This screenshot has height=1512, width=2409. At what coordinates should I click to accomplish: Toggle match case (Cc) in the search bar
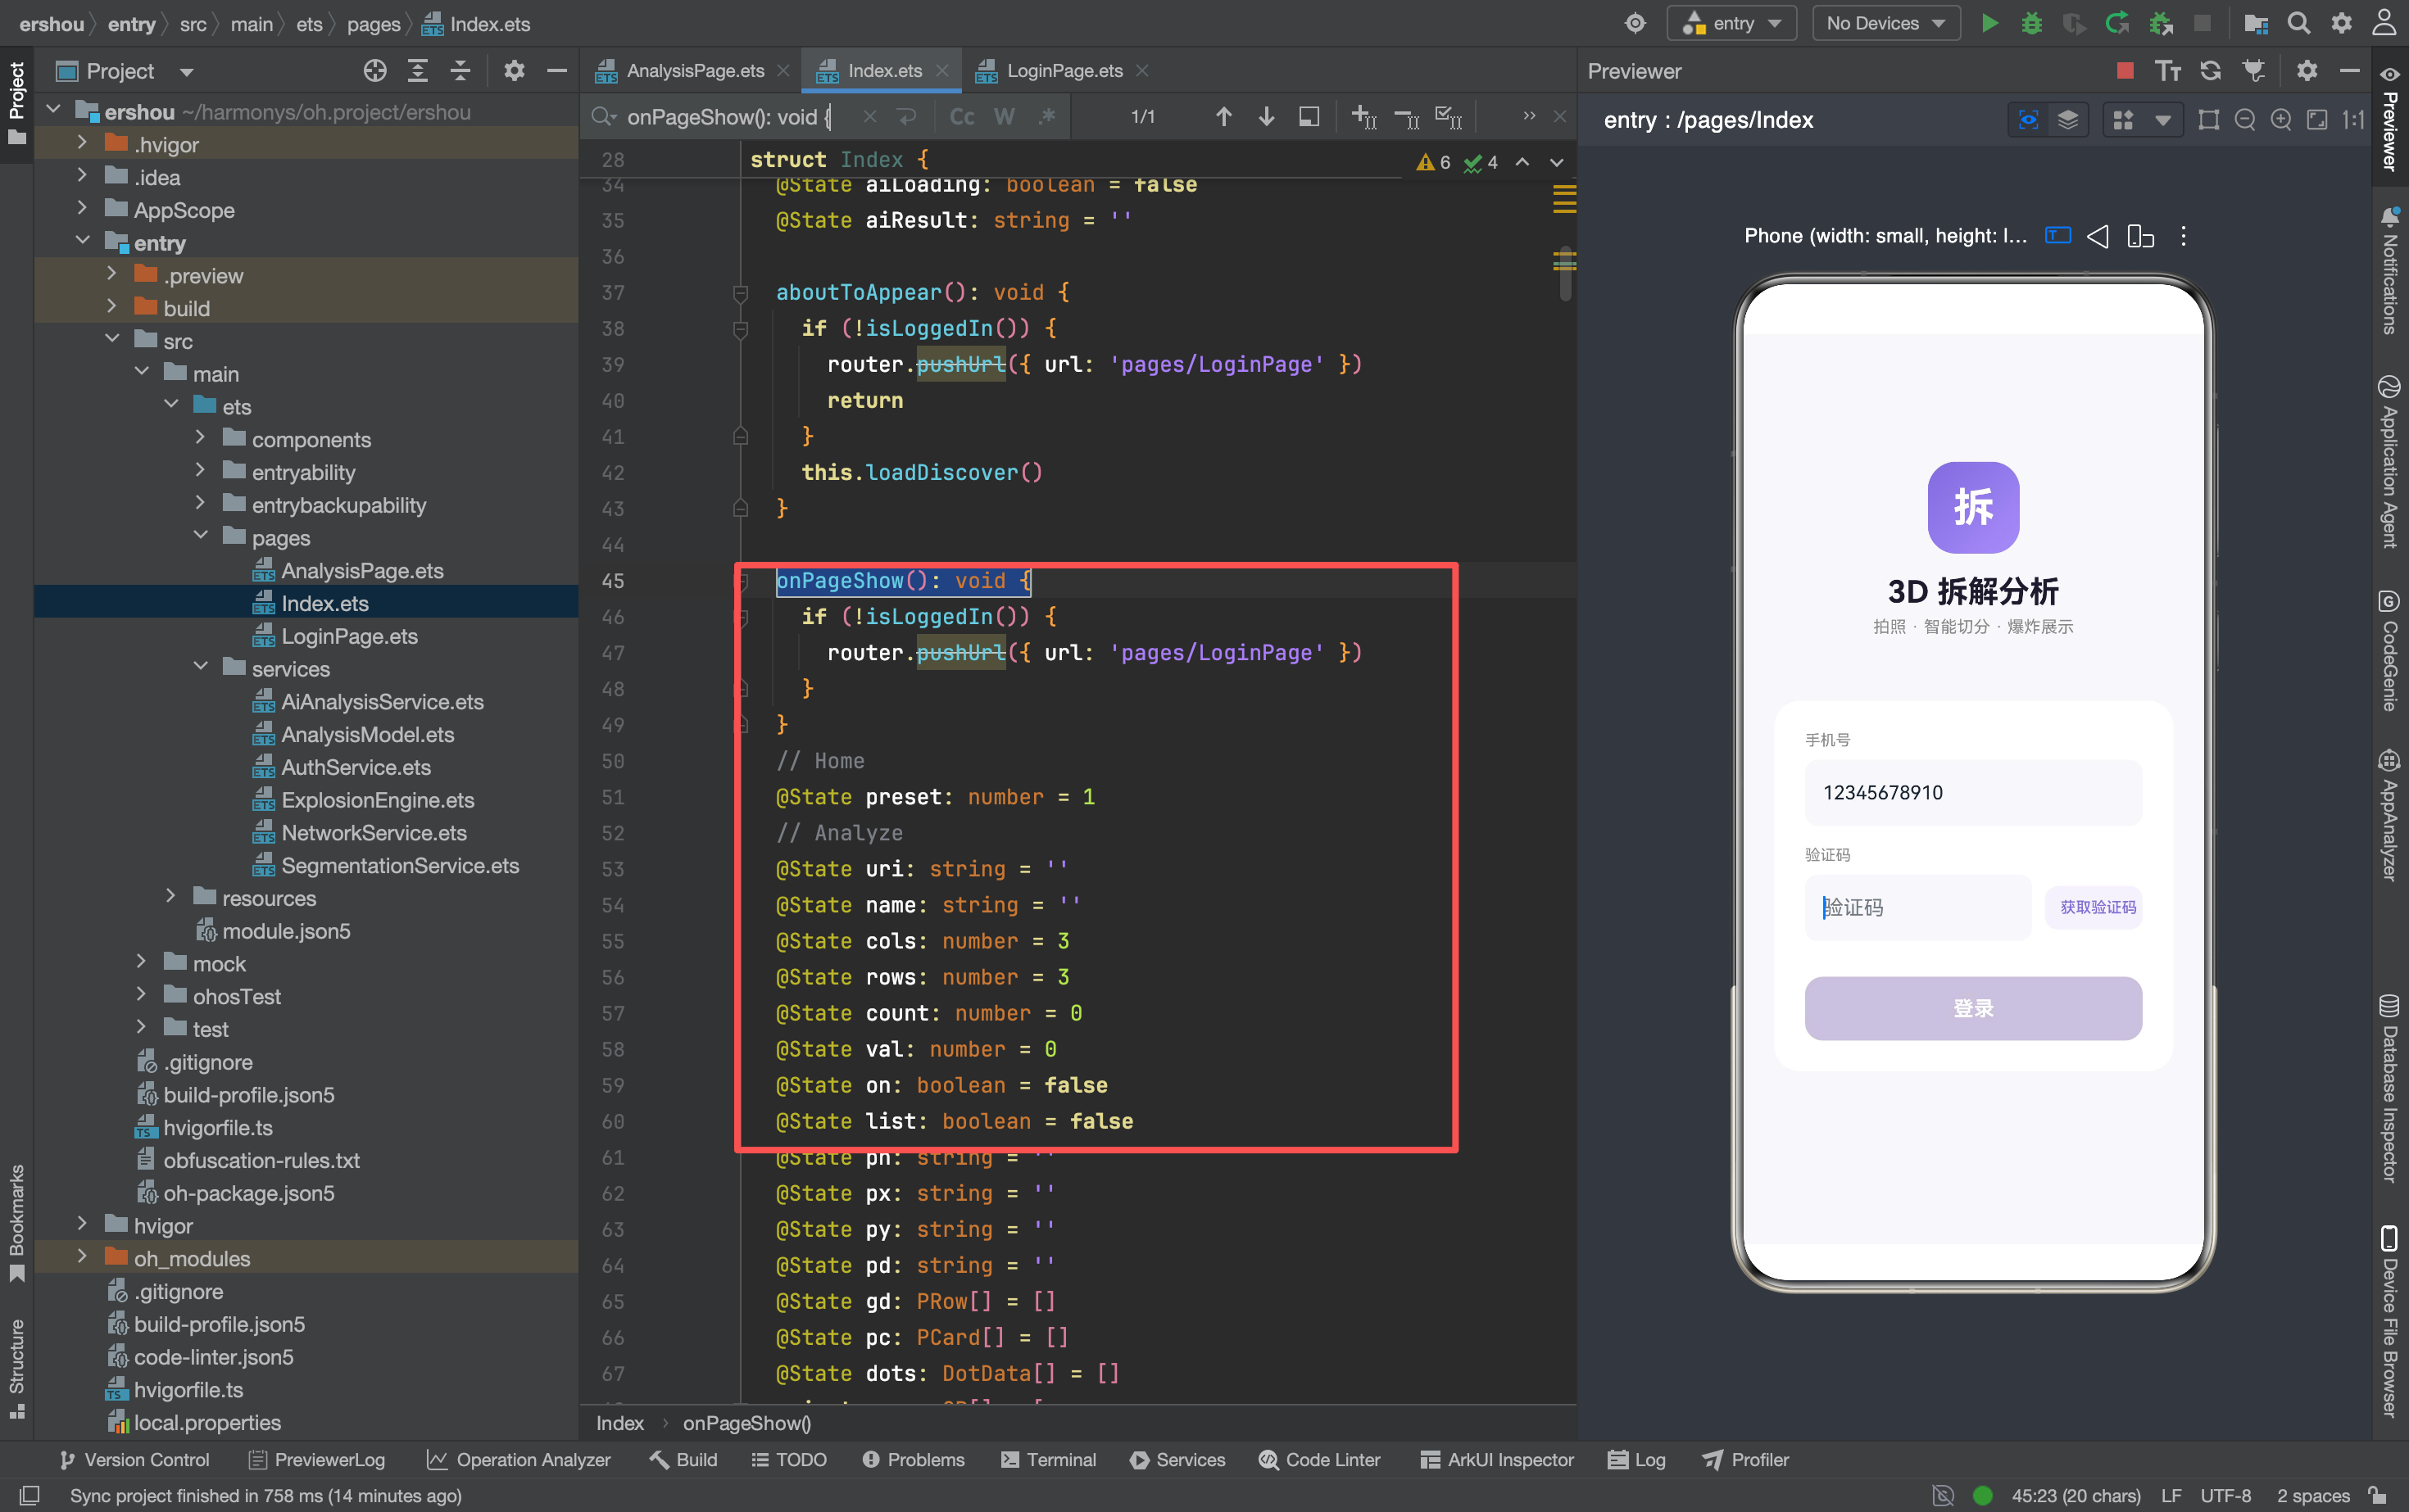point(961,117)
